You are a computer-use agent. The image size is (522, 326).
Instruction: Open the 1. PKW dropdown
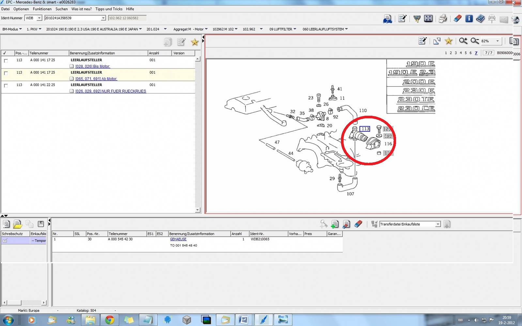(x=34, y=29)
